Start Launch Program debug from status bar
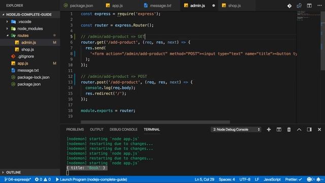This screenshot has height=183, width=325. [x=91, y=179]
